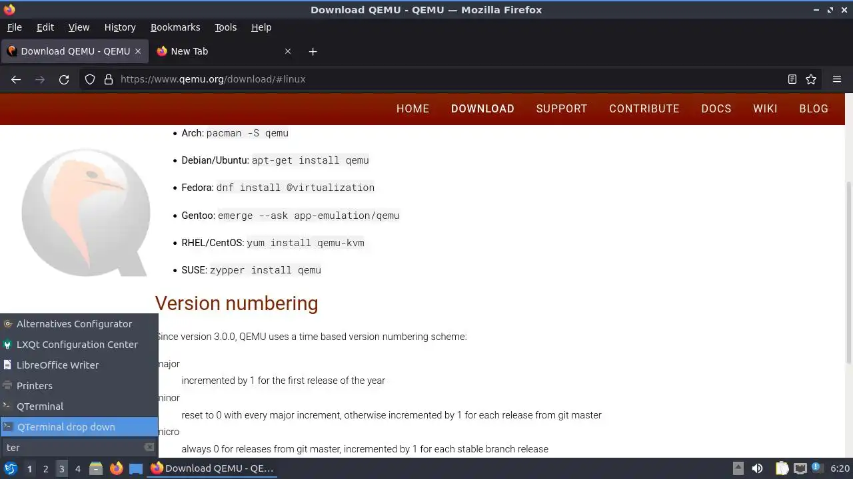The image size is (853, 479).
Task: Reload the QEMU download page
Action: (x=64, y=79)
